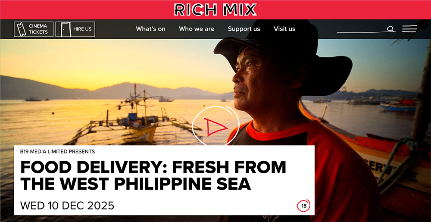Image resolution: width=431 pixels, height=222 pixels.
Task: Click the Wed 10 Dec 2025 date
Action: pos(67,206)
